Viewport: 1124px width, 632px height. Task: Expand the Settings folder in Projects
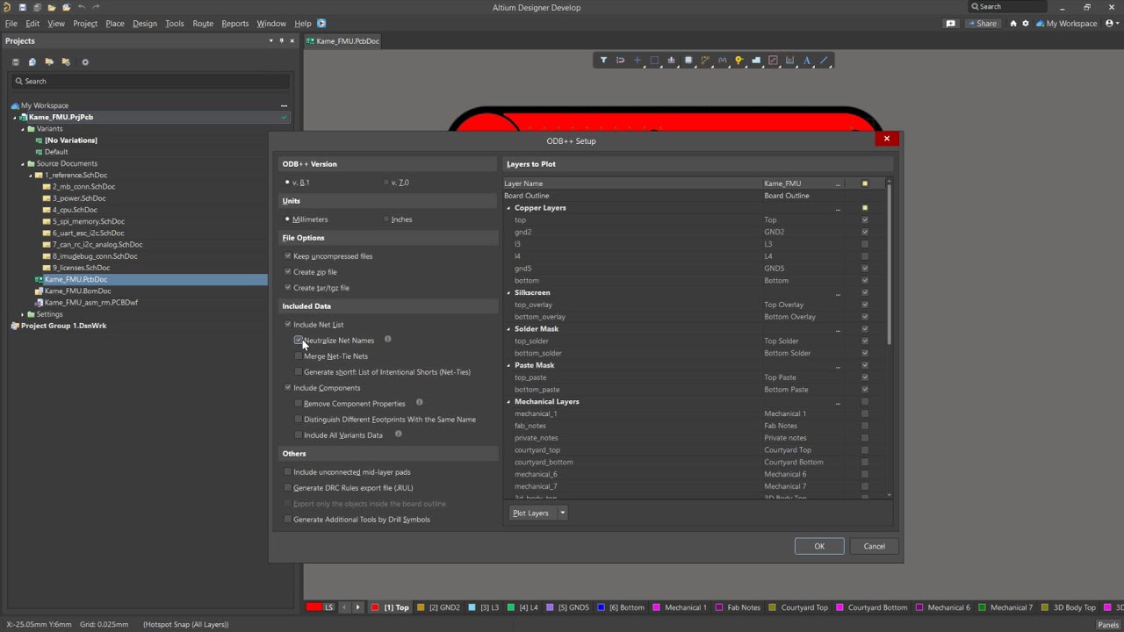(23, 314)
